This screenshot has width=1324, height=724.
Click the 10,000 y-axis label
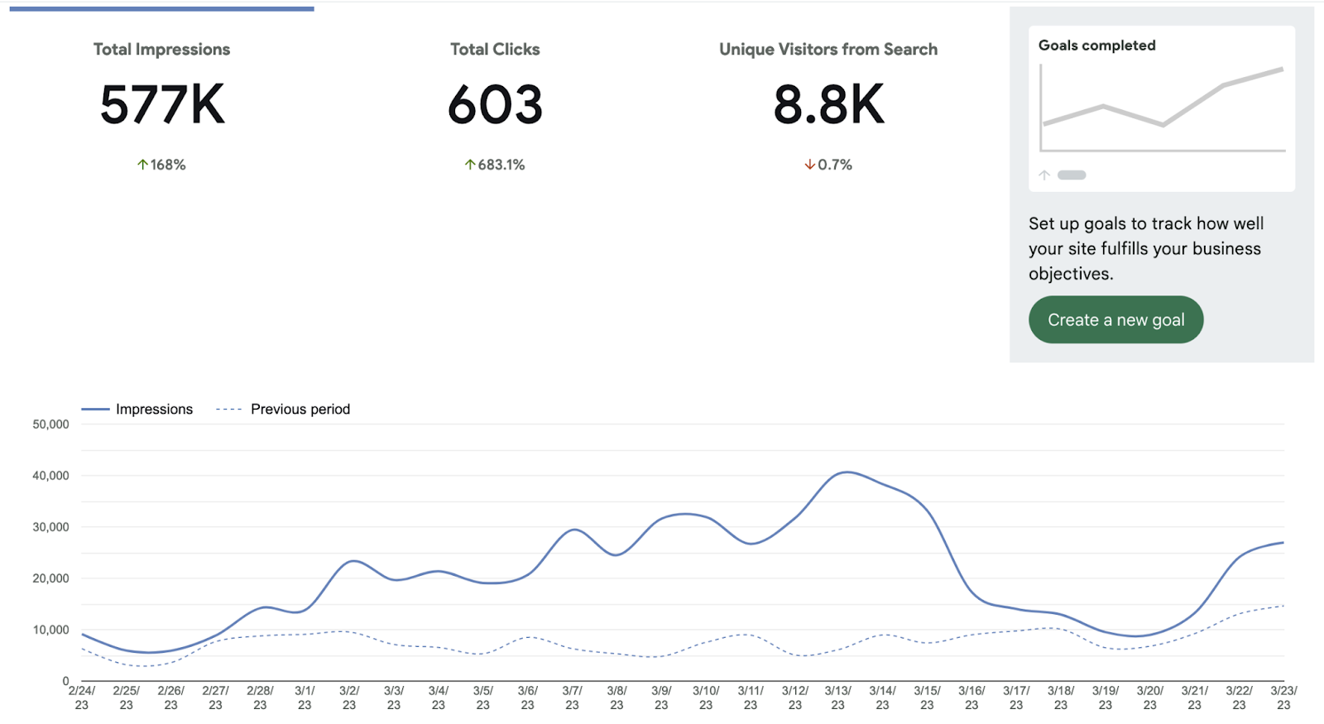tap(50, 630)
